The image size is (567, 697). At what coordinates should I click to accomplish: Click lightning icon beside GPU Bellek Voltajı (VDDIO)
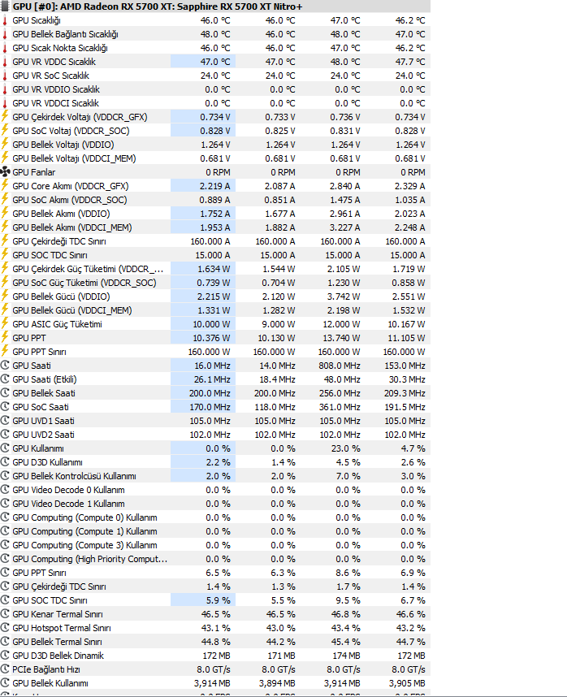click(5, 144)
